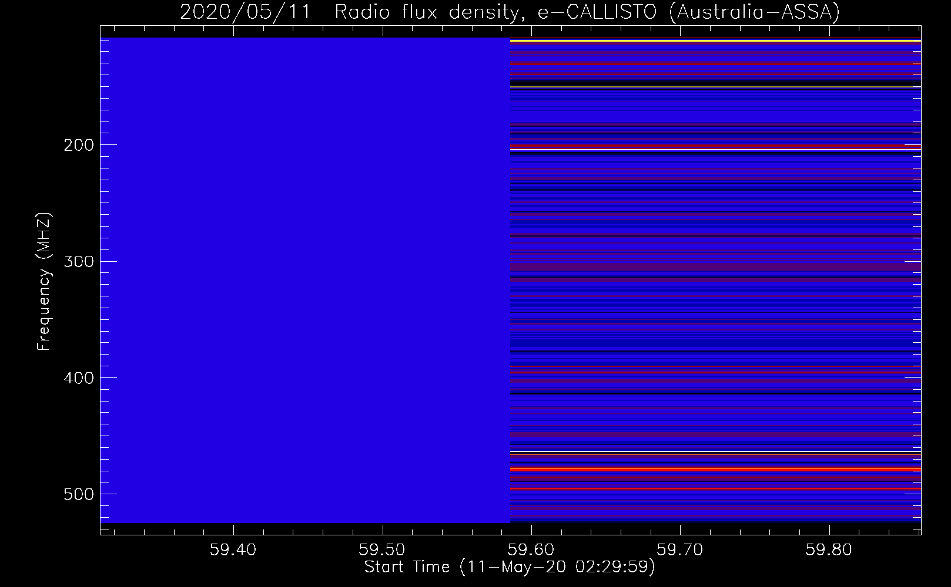Click the 400 frequency tick label

(78, 378)
